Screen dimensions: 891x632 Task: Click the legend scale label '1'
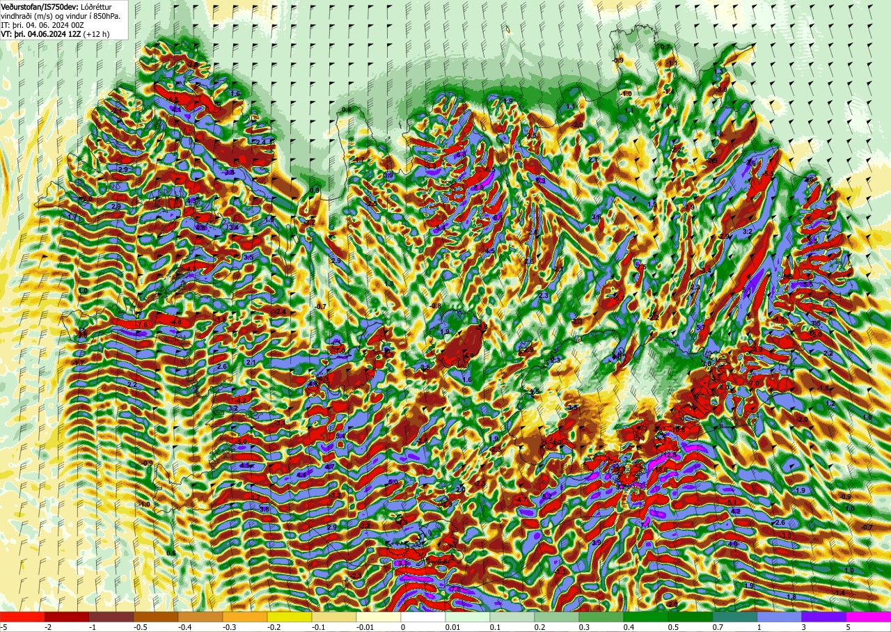759,627
